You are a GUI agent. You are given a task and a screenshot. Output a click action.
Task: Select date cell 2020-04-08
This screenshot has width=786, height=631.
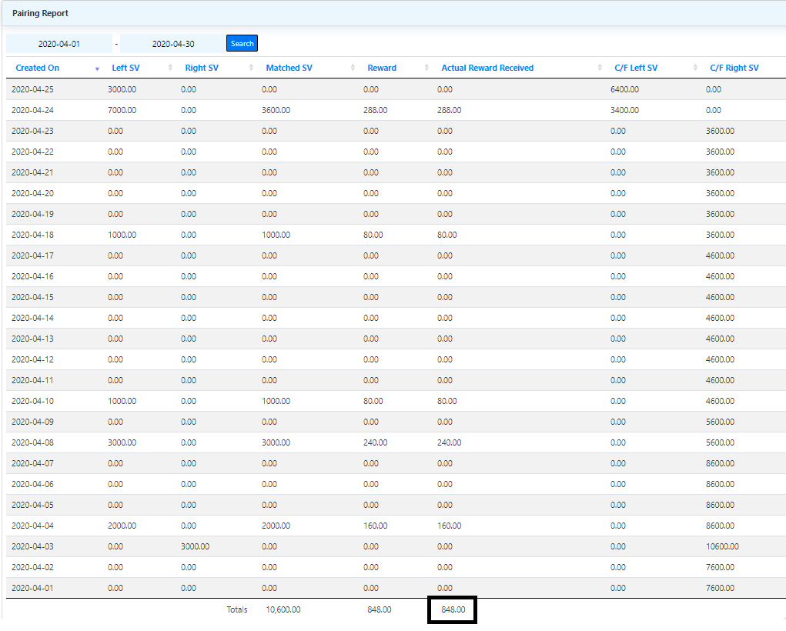tap(32, 442)
